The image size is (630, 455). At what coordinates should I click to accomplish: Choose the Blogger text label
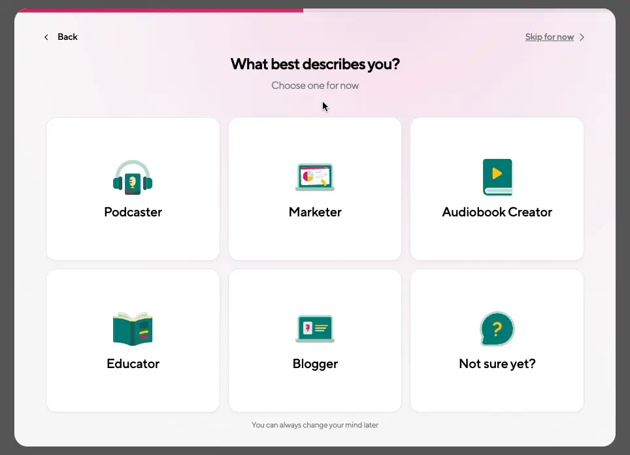315,363
